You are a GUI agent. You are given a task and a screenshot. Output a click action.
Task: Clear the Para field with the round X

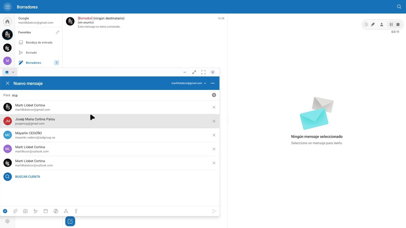point(214,95)
